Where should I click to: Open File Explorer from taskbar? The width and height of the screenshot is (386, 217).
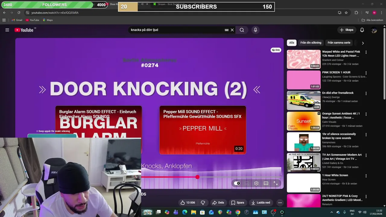[x=194, y=212]
